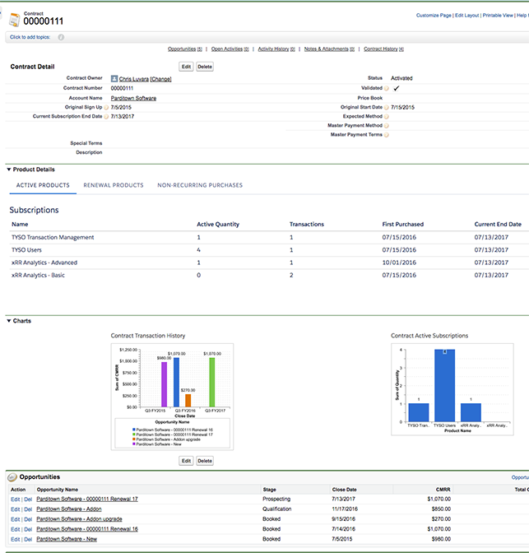Open the Non-Recurring Purchases tab
The width and height of the screenshot is (529, 553).
(x=200, y=186)
